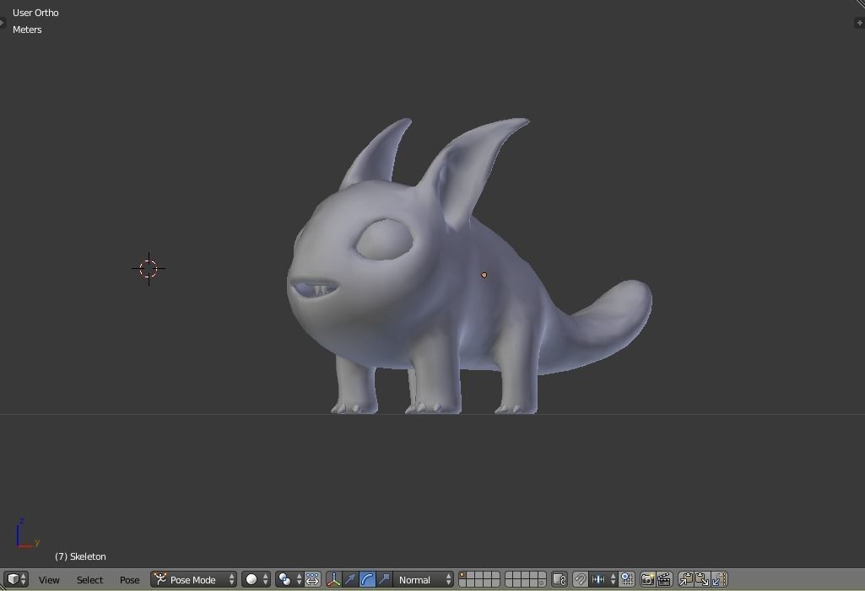Image resolution: width=865 pixels, height=591 pixels.
Task: Open the editor type selector (3D View cube)
Action: pyautogui.click(x=16, y=579)
